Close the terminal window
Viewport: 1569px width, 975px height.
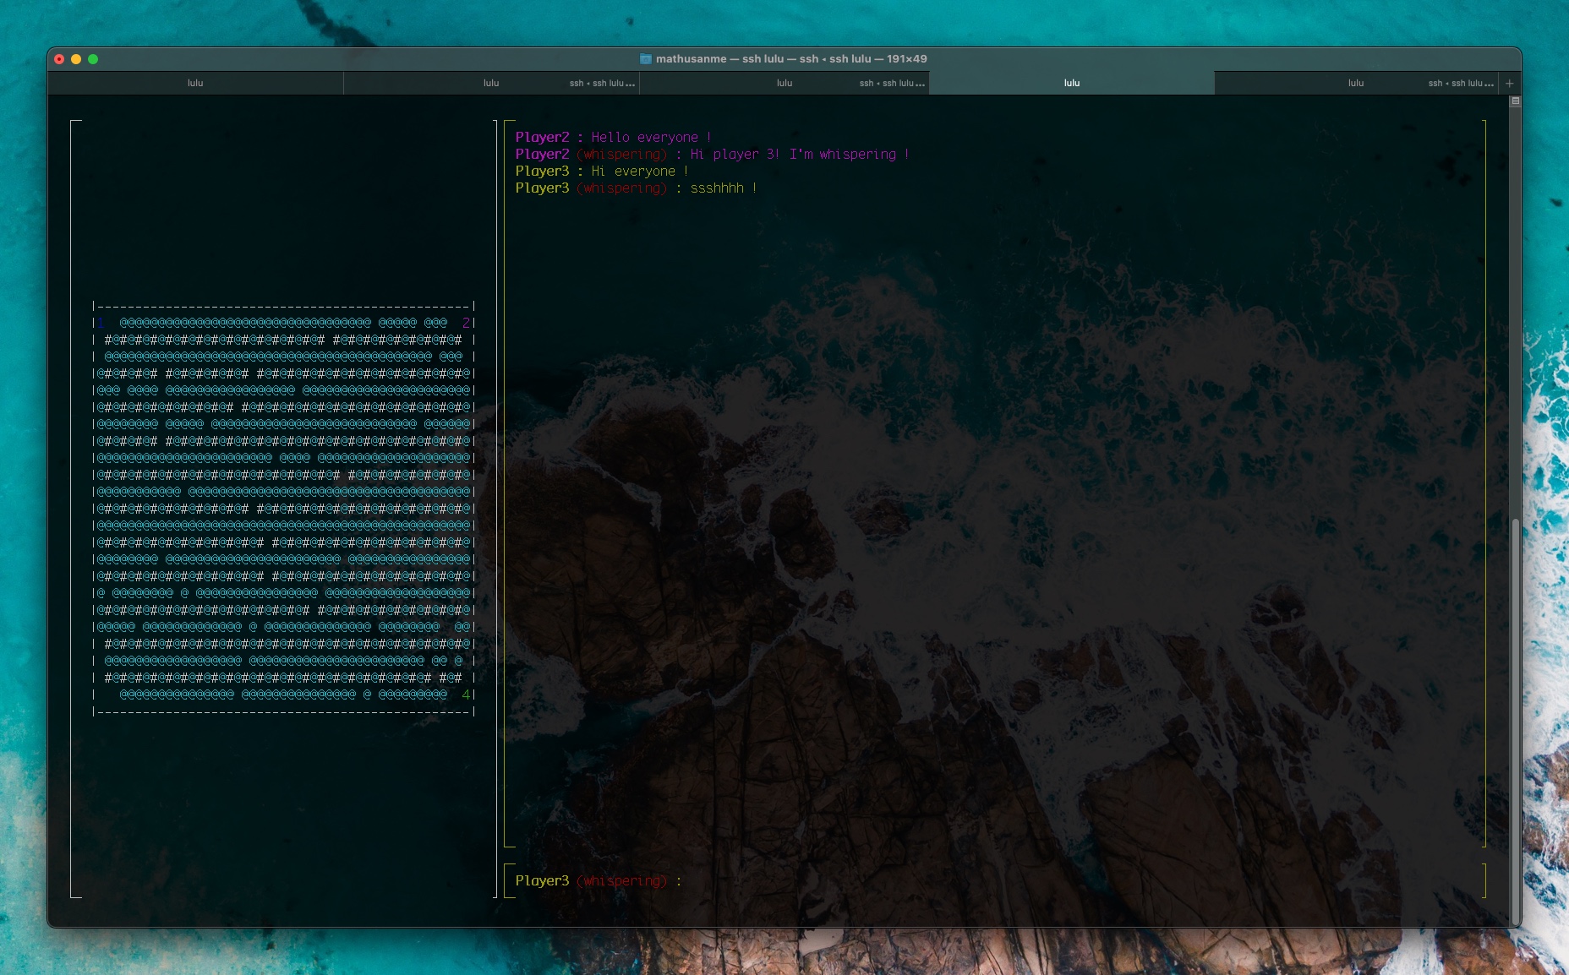click(x=59, y=59)
